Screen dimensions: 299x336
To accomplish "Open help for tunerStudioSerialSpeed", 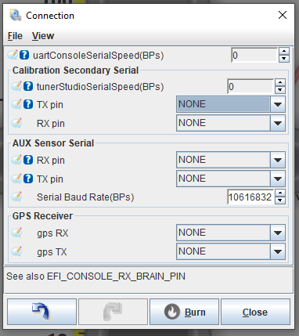I will tap(28, 86).
